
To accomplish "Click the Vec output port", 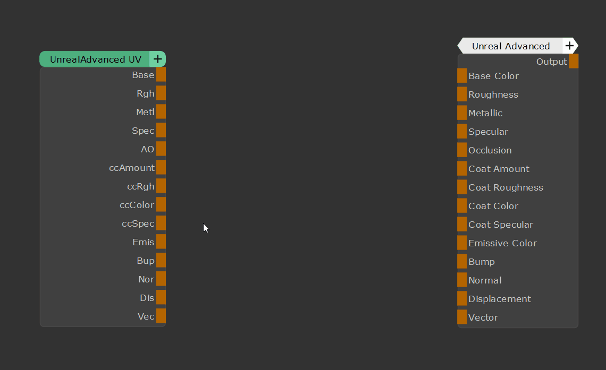I will (161, 316).
